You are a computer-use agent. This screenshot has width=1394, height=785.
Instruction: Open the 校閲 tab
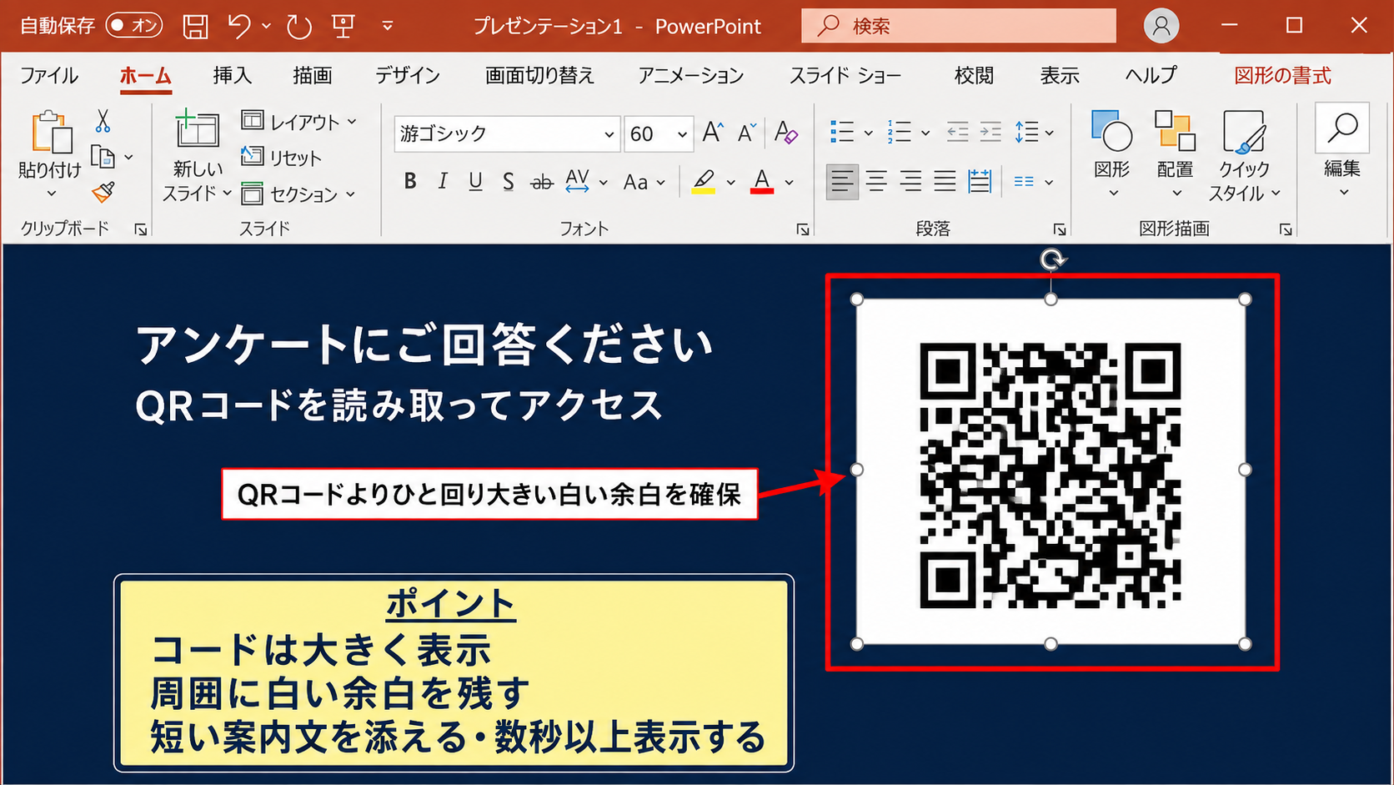click(974, 75)
